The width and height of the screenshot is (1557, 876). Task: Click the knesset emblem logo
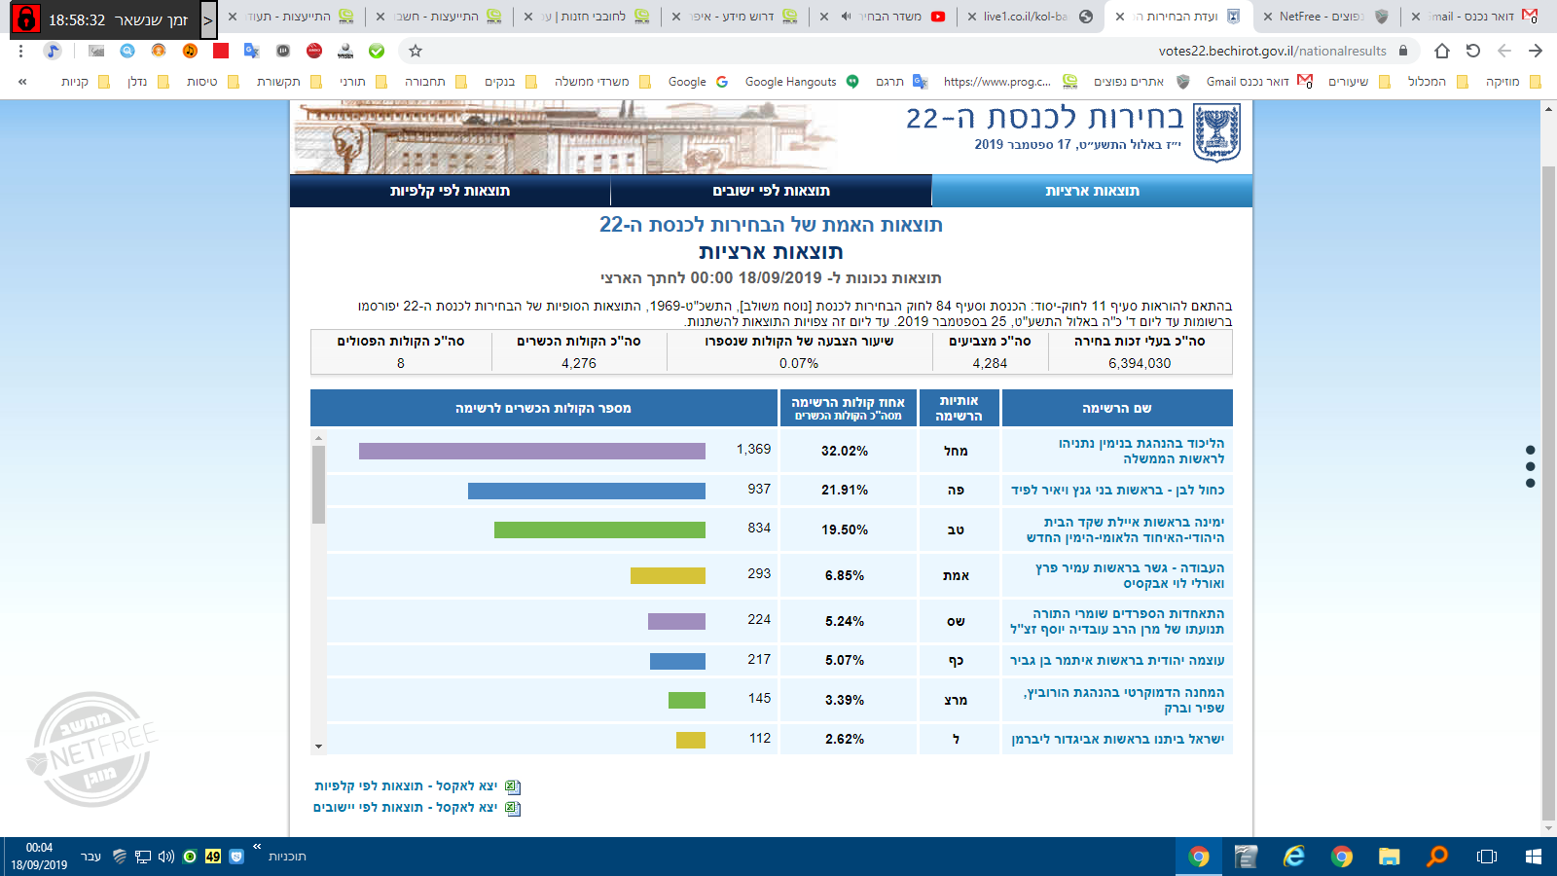[1216, 132]
